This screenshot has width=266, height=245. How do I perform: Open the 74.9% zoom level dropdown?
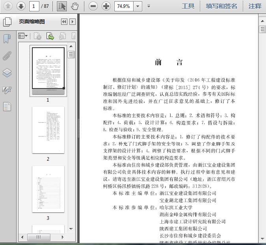click(x=138, y=6)
